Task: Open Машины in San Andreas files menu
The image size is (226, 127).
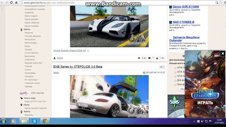Action: [x=29, y=33]
